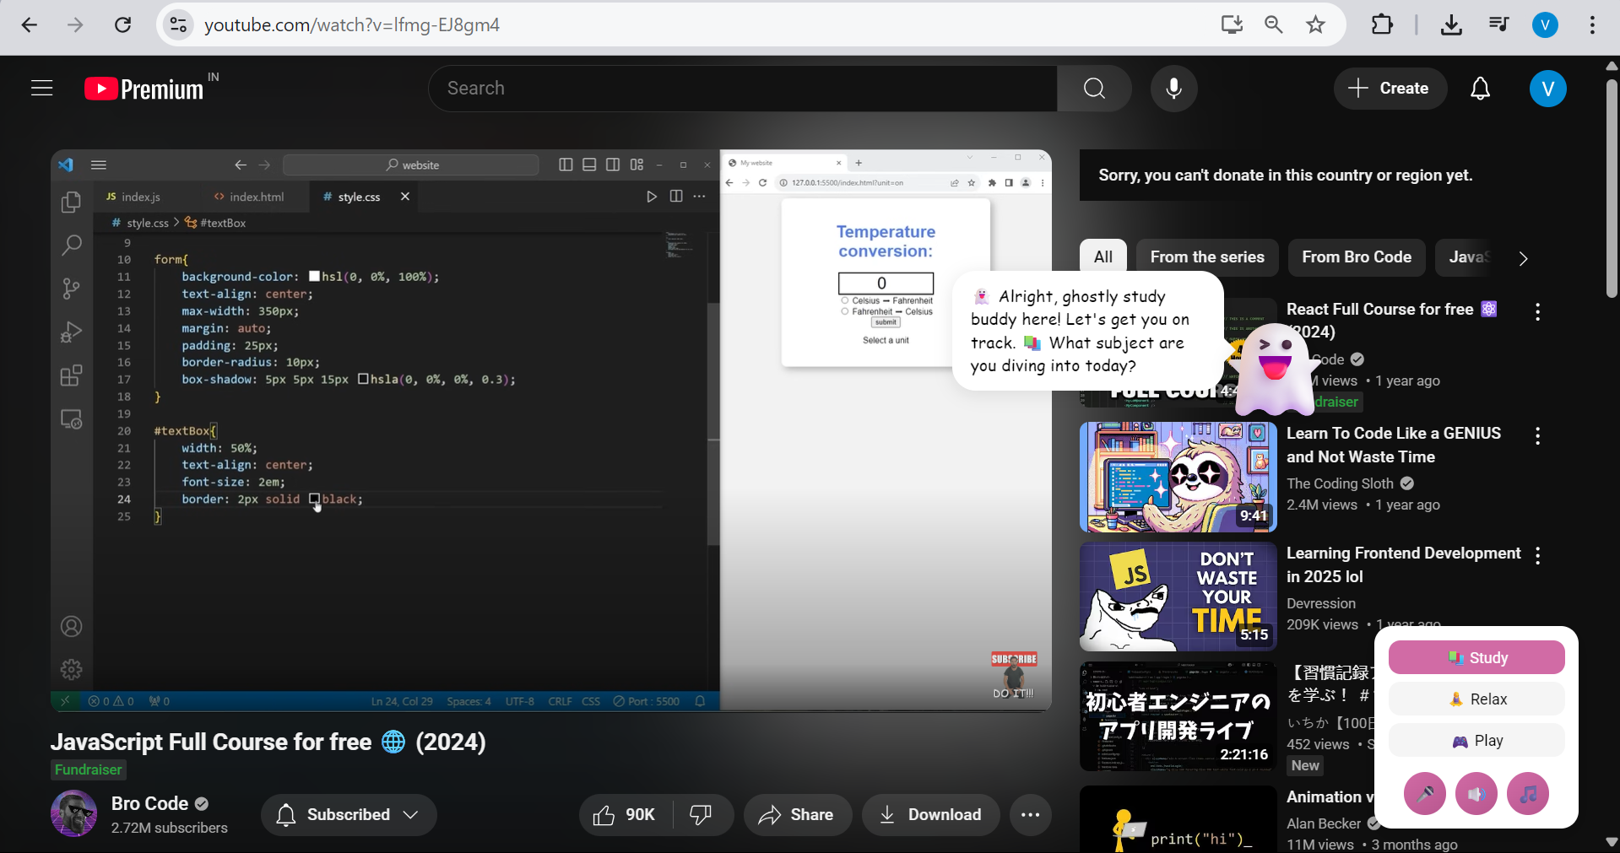The width and height of the screenshot is (1620, 853).
Task: Toggle the study buddy speaker button
Action: 1476,794
